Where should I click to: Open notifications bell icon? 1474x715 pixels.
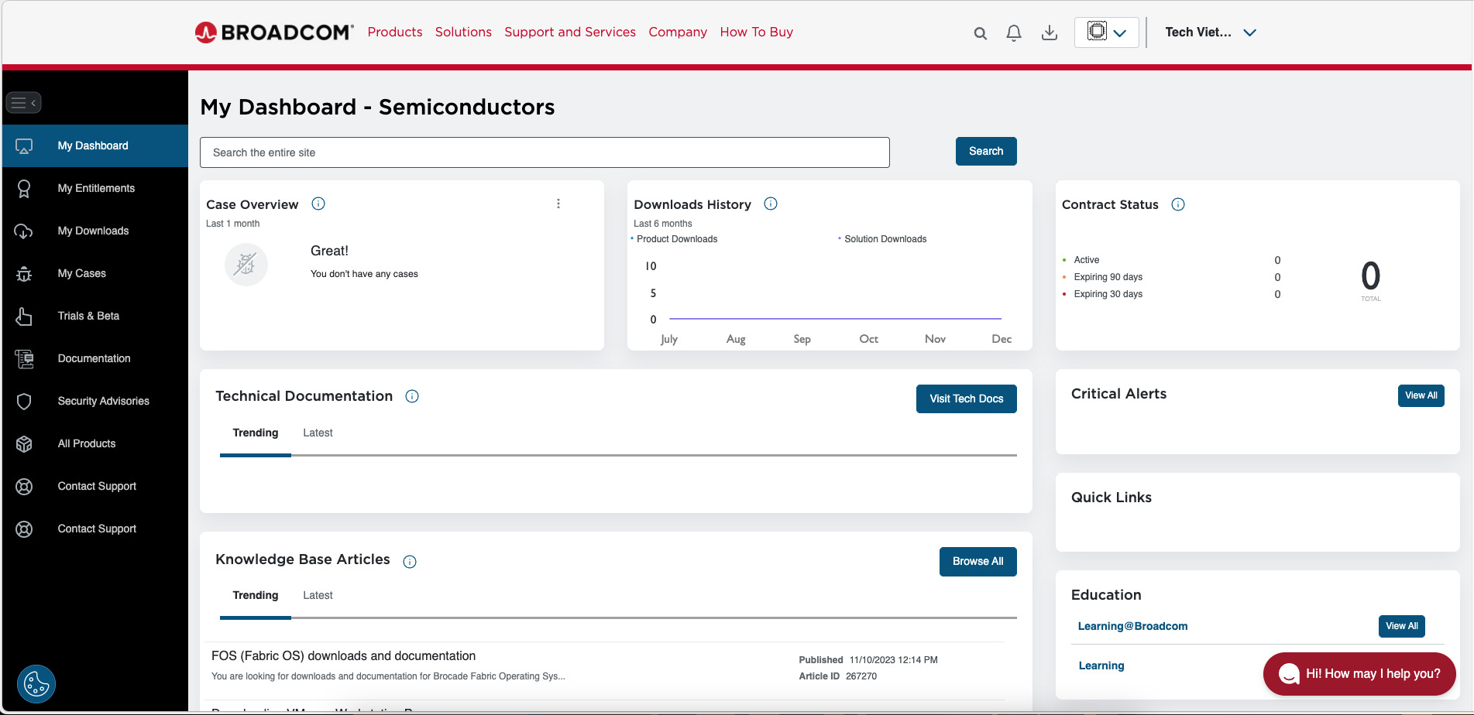click(1014, 32)
